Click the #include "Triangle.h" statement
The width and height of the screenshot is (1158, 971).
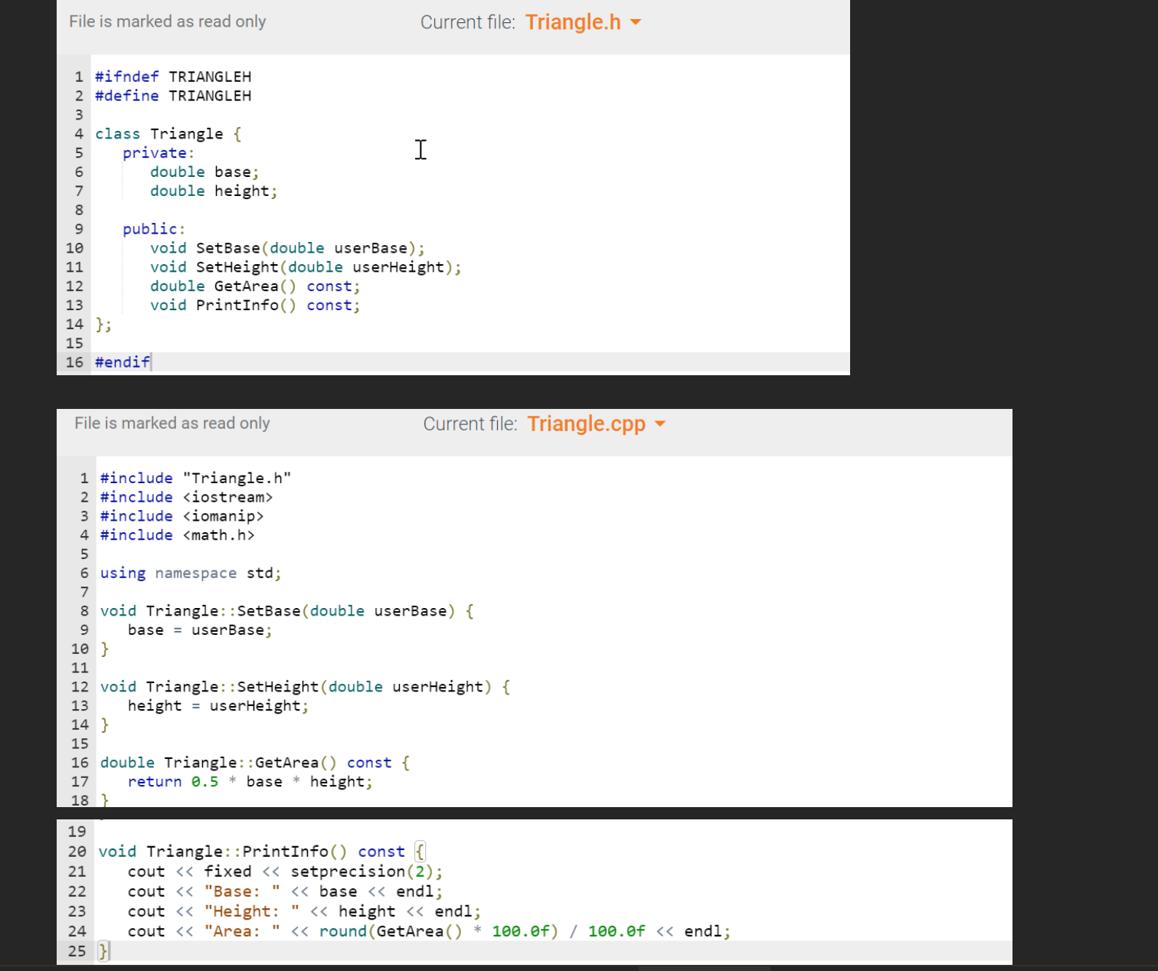click(x=195, y=477)
